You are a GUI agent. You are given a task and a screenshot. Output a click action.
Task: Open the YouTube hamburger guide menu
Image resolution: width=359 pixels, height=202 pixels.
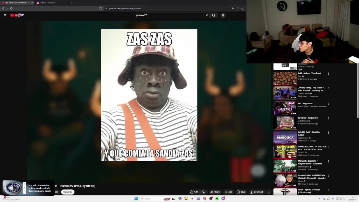[5, 15]
